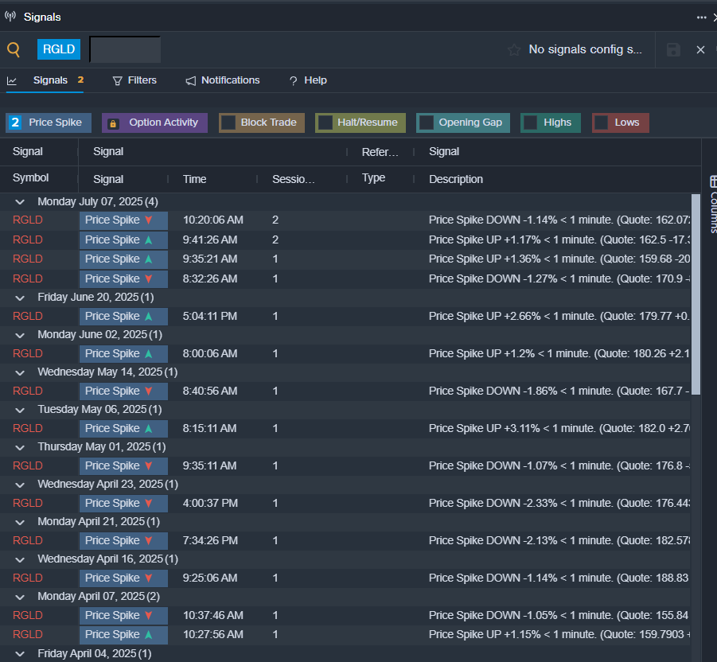Enable the Opening Gap checkbox
The image size is (717, 662).
[427, 123]
